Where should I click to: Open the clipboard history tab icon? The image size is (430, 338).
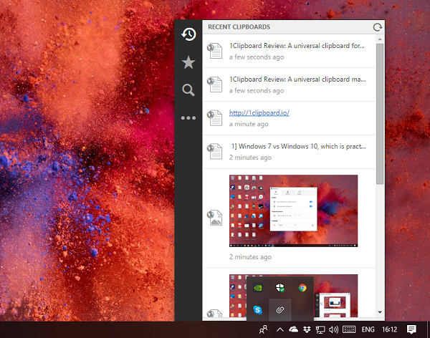tap(188, 34)
